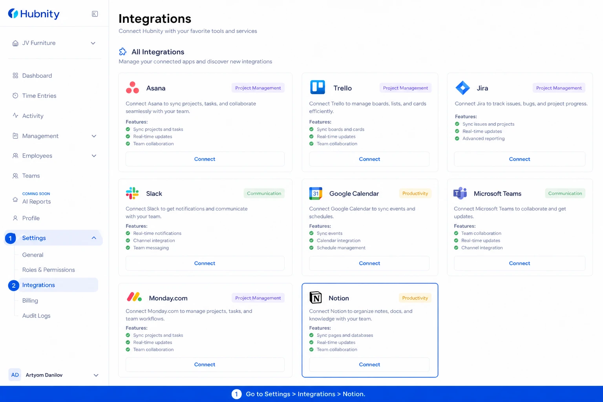
Task: Open Billing settings
Action: click(30, 301)
